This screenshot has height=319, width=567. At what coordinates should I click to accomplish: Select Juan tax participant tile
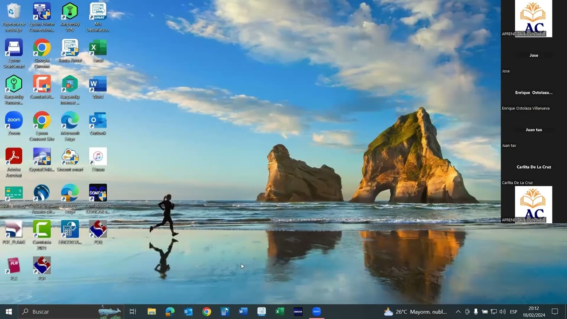(534, 130)
